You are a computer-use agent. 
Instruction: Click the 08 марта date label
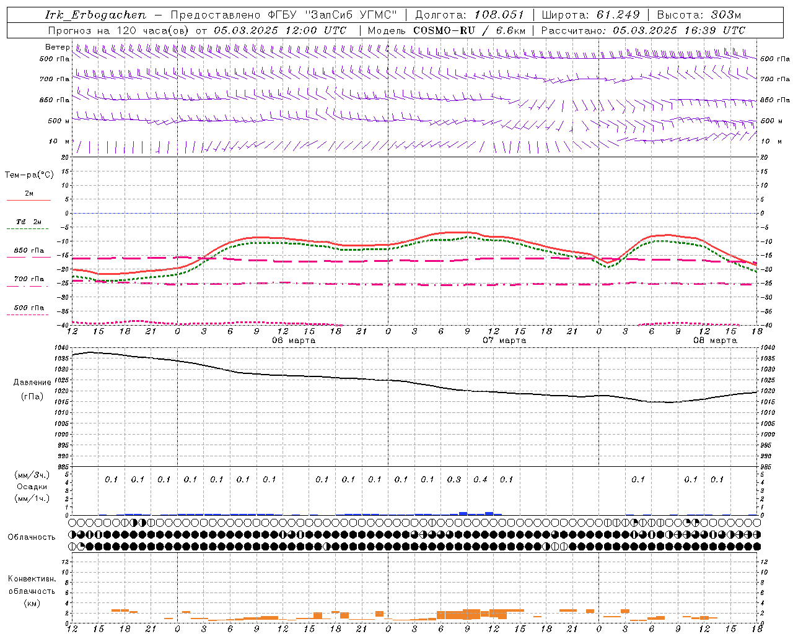tap(715, 340)
